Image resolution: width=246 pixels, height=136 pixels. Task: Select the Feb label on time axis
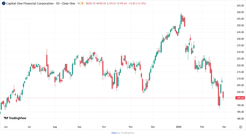[202, 127]
